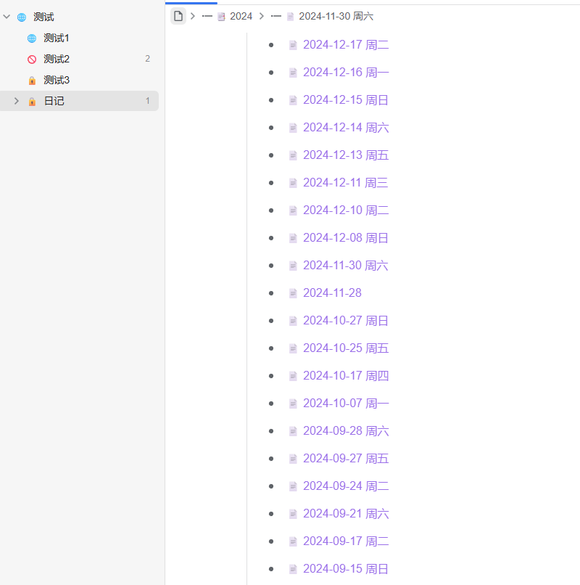
Task: Click the count badge 1 on 日记
Action: 148,101
